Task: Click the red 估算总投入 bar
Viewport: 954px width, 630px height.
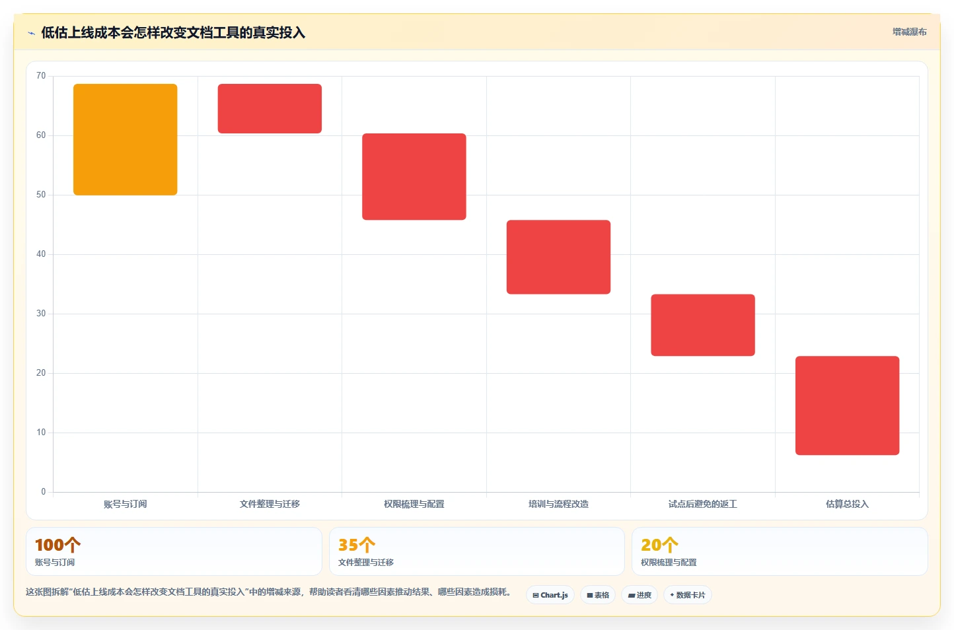Action: pos(847,405)
